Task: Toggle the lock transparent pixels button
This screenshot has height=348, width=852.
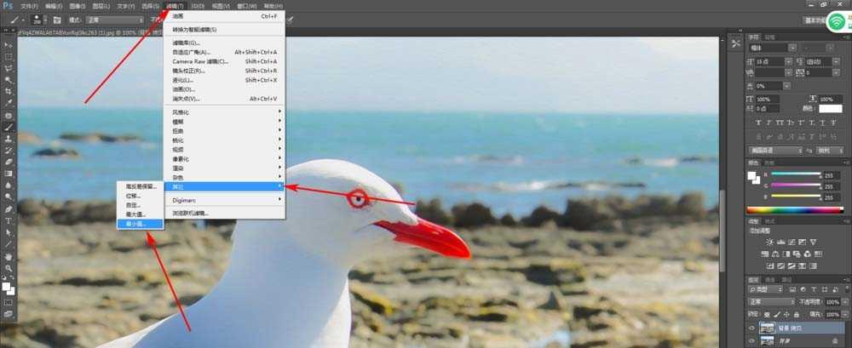Action: 768,314
